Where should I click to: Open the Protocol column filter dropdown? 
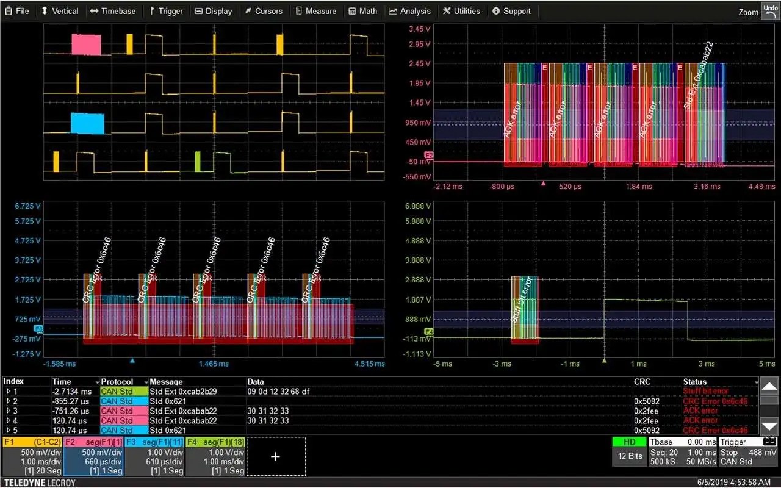[x=145, y=381]
